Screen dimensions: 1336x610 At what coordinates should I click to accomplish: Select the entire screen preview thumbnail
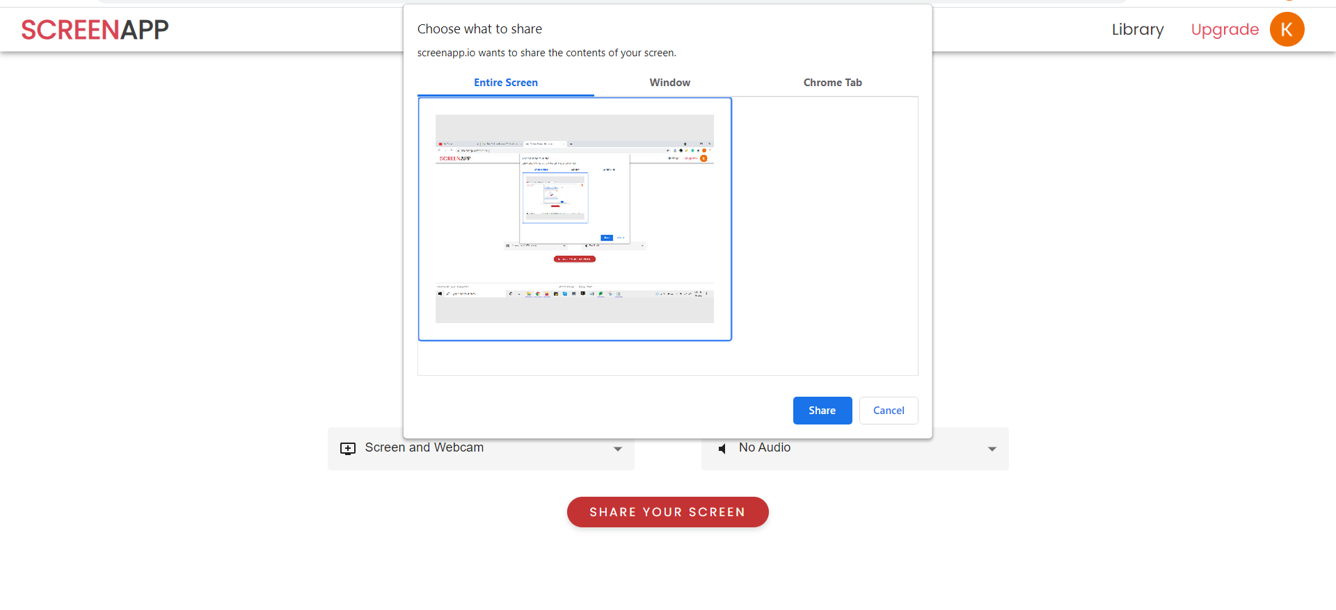click(575, 219)
